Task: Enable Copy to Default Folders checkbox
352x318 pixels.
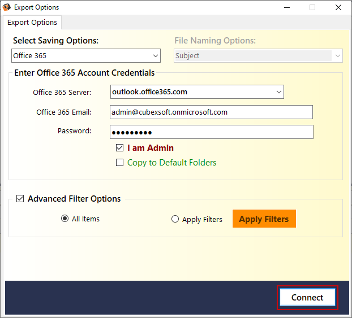Action: [119, 163]
